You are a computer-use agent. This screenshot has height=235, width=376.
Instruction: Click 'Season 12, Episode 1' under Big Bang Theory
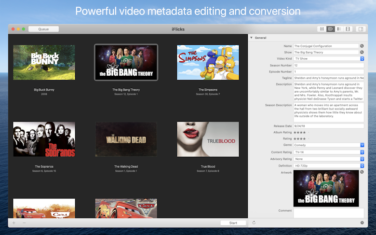pyautogui.click(x=126, y=94)
